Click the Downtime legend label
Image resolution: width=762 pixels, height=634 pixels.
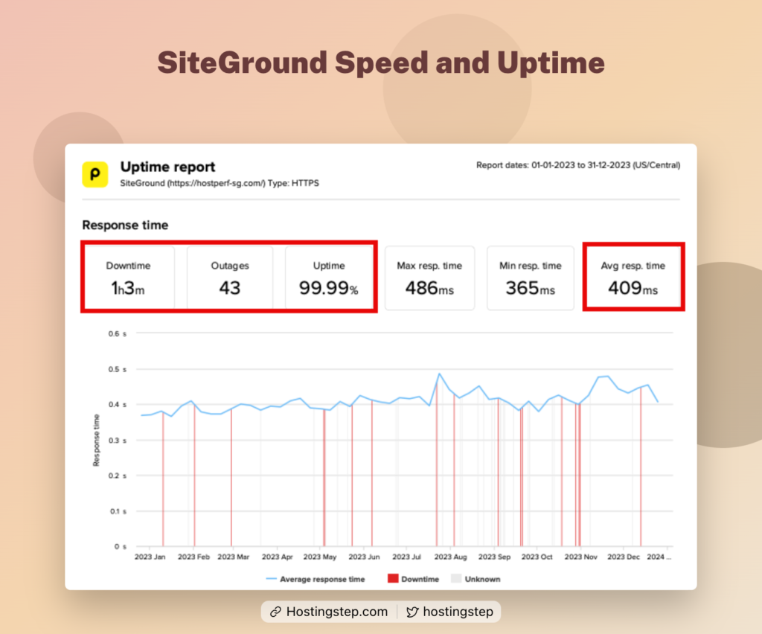coord(420,579)
